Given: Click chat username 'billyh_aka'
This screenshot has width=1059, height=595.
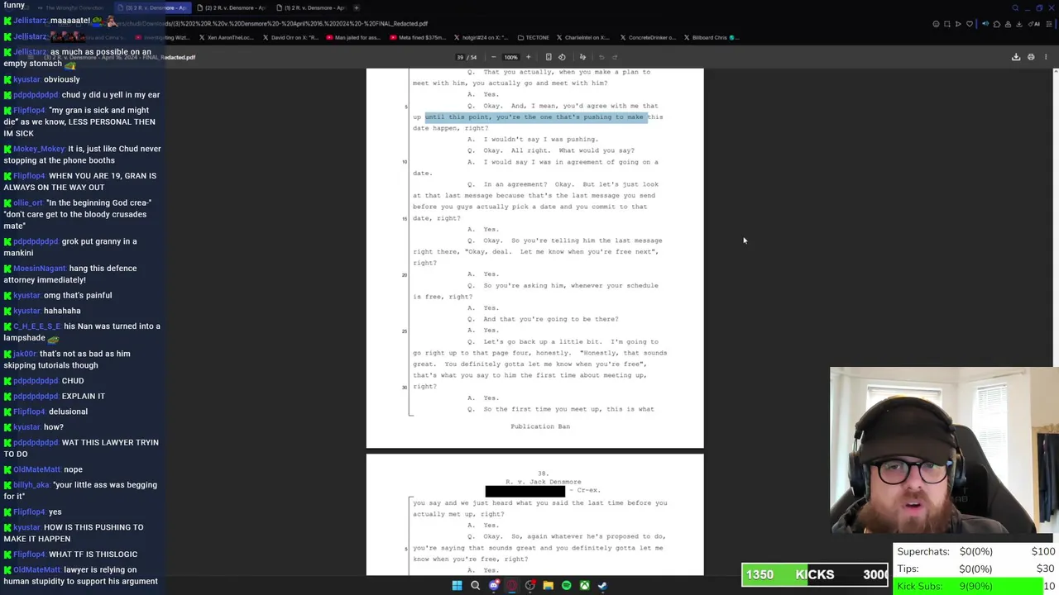Looking at the screenshot, I should coord(31,485).
